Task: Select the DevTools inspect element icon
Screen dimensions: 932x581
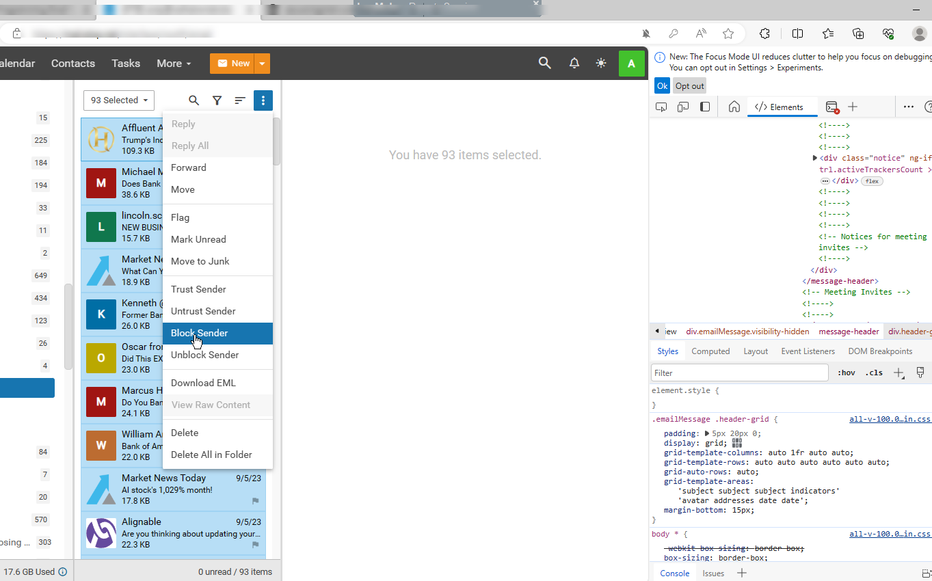Action: 661,107
